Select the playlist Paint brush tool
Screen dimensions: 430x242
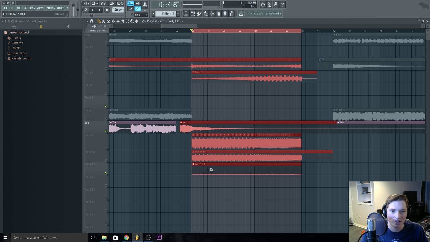point(103,21)
